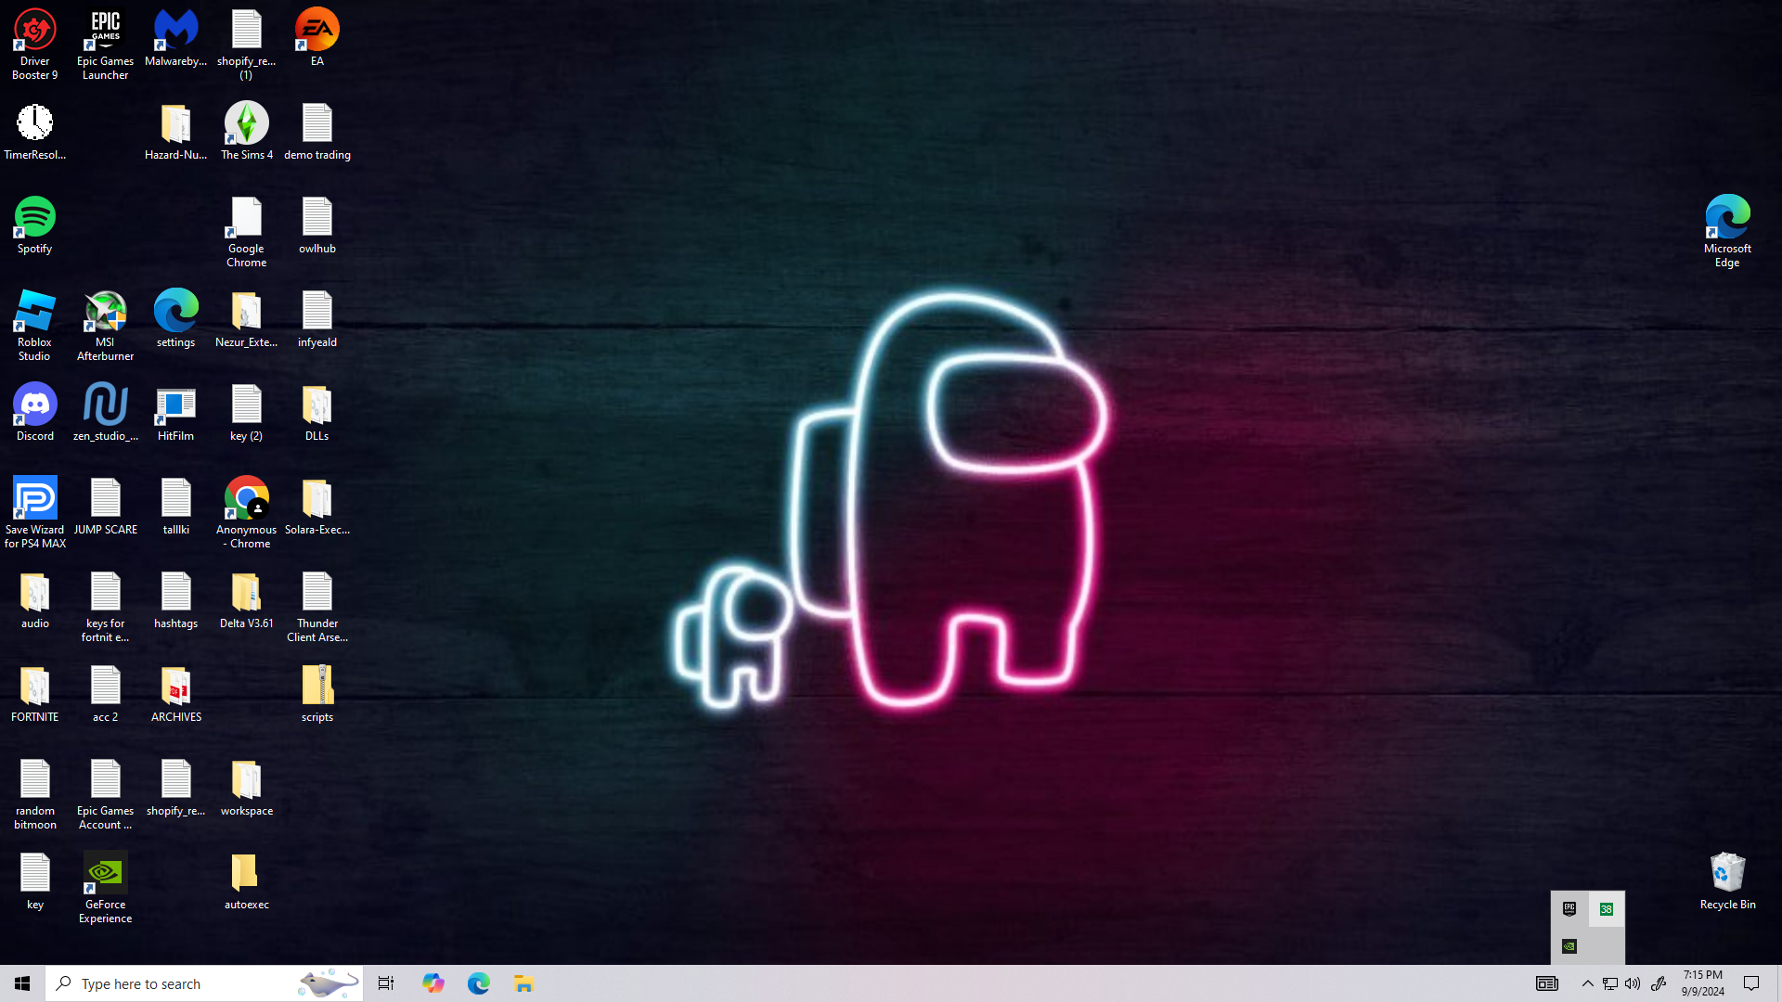
Task: Open the Windows Start menu
Action: 22,983
